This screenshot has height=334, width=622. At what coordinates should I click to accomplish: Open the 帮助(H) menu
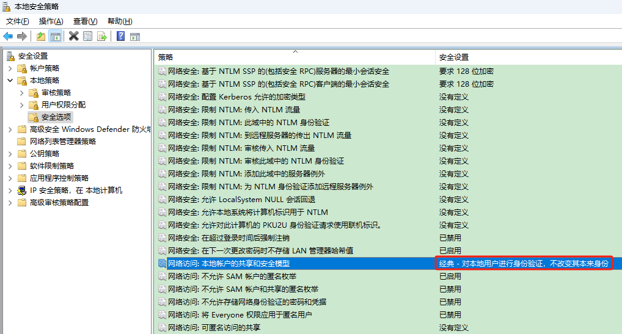coord(120,21)
